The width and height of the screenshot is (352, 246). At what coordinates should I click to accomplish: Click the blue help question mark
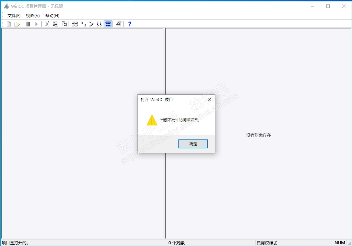(x=130, y=24)
